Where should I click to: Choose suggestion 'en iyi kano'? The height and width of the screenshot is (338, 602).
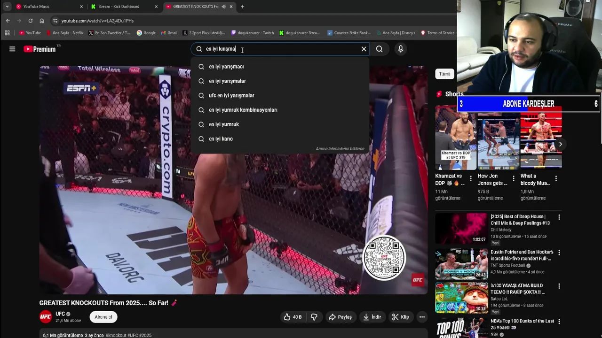click(x=280, y=139)
